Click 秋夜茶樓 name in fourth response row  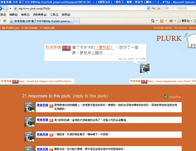click(43, 149)
